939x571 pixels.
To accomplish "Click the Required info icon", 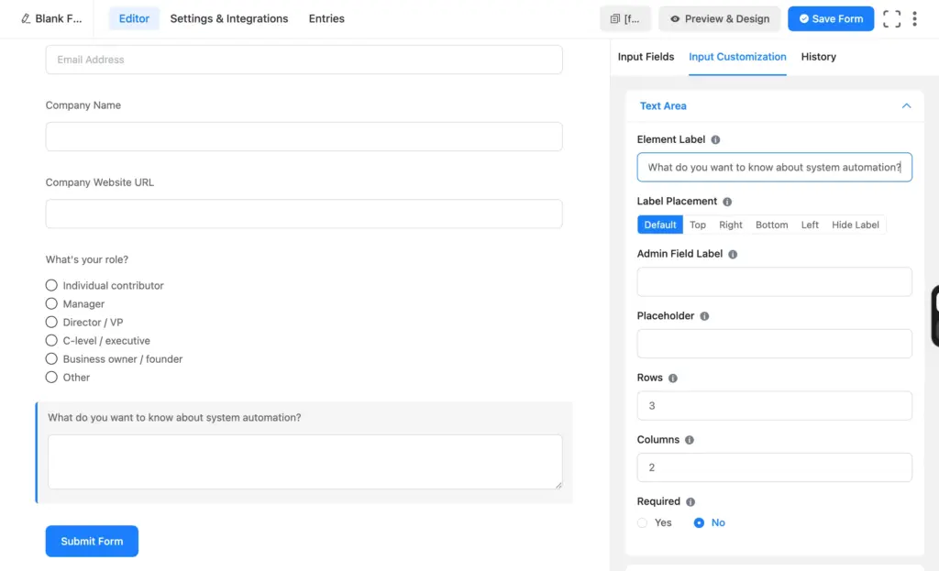I will [x=690, y=501].
